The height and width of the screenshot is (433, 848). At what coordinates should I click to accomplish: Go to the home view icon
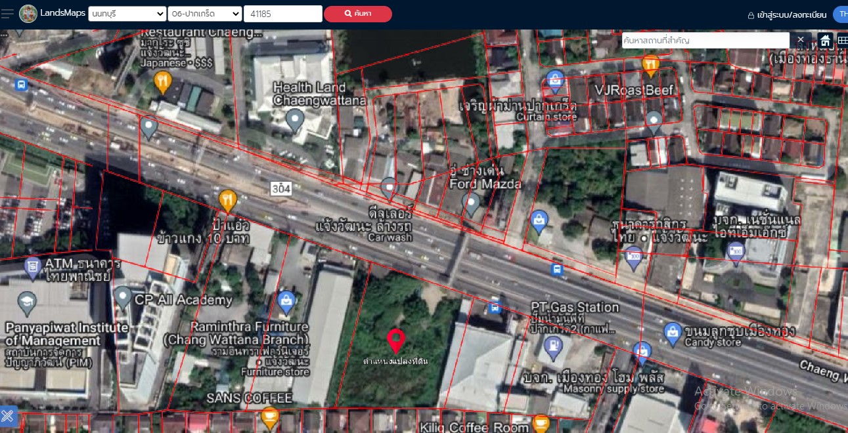pyautogui.click(x=826, y=41)
